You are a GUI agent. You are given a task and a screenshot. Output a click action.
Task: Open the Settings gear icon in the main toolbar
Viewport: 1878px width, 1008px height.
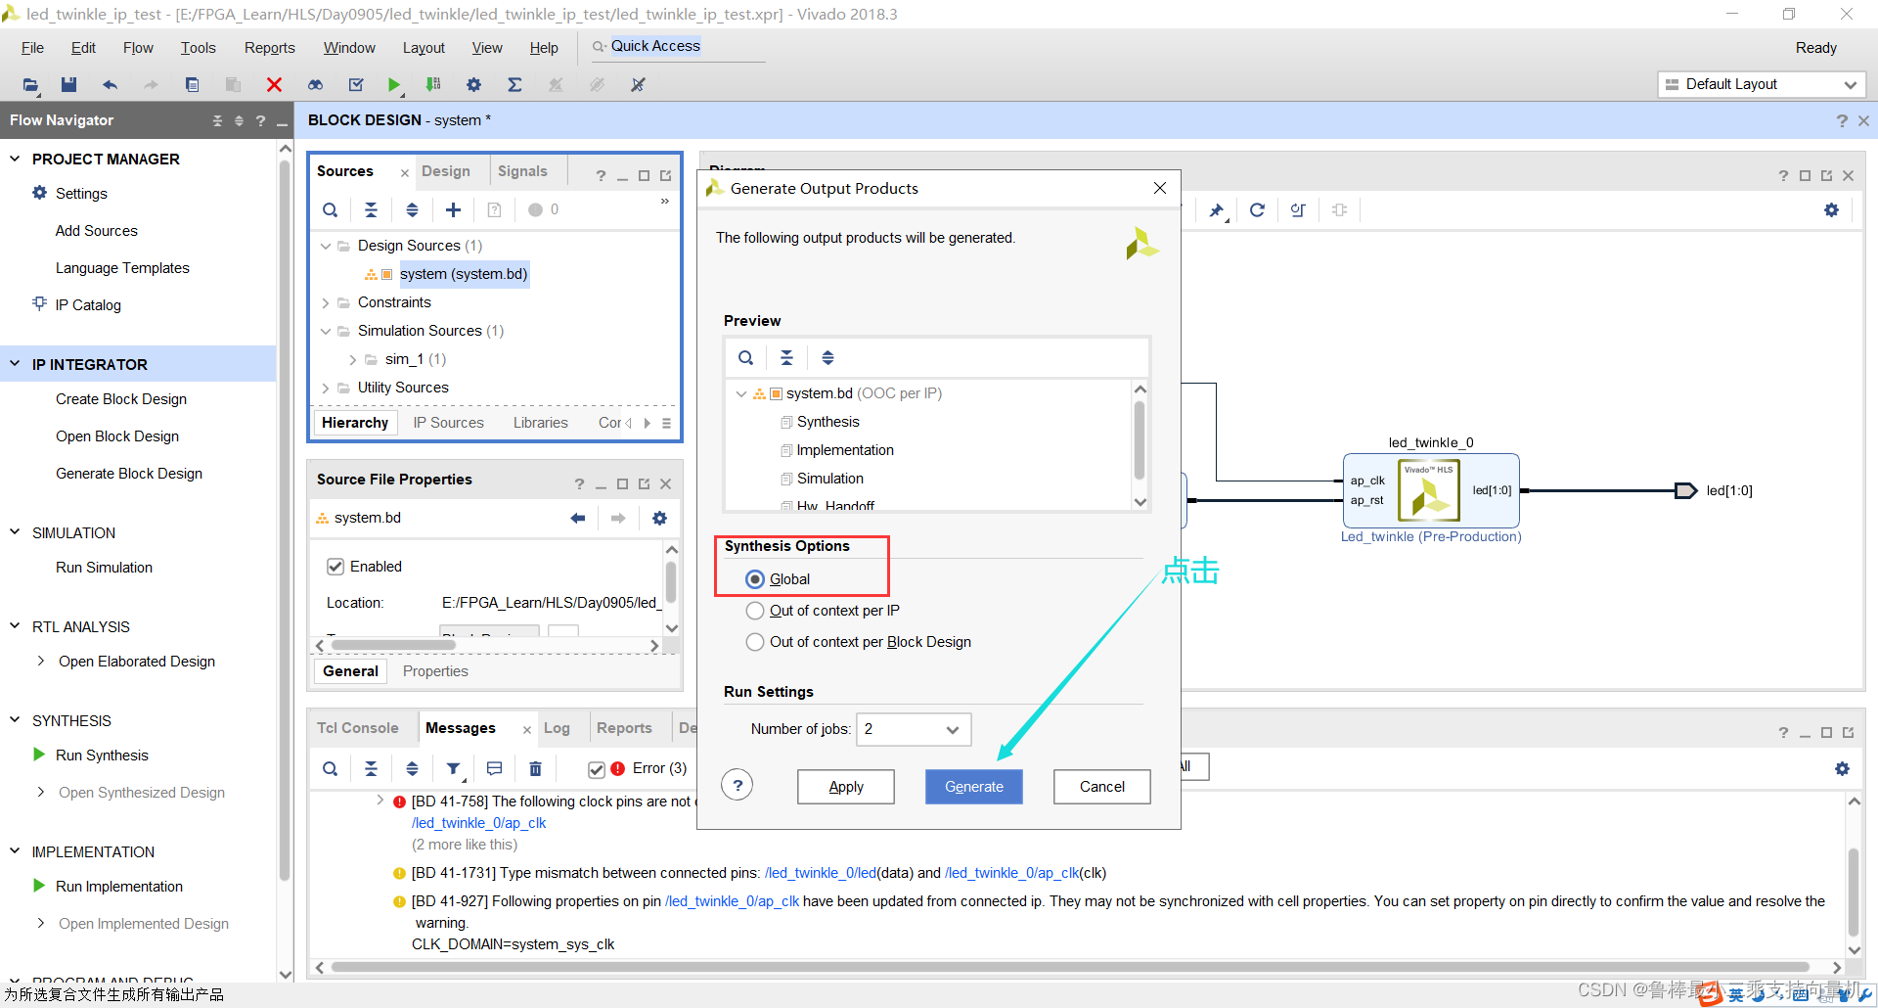(x=473, y=85)
